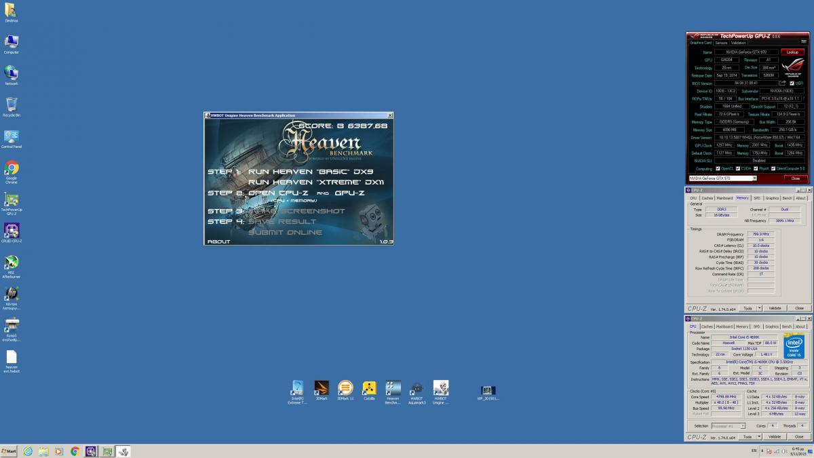Expand Tools arrow in the CPU-Z Memory-tab window
Viewport: 814px width, 458px height.
[758, 308]
